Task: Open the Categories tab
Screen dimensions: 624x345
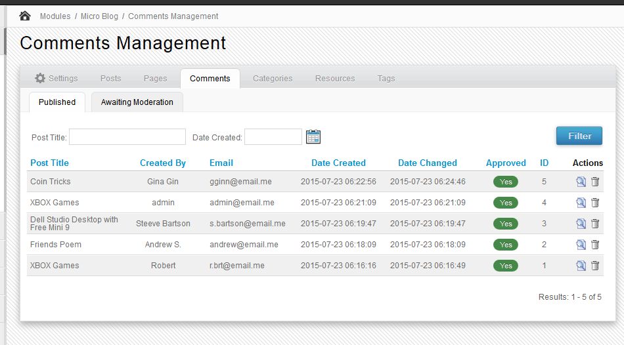Action: (273, 78)
